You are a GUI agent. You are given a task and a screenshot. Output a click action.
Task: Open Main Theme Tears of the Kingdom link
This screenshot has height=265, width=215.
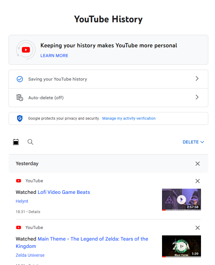pyautogui.click(x=82, y=242)
